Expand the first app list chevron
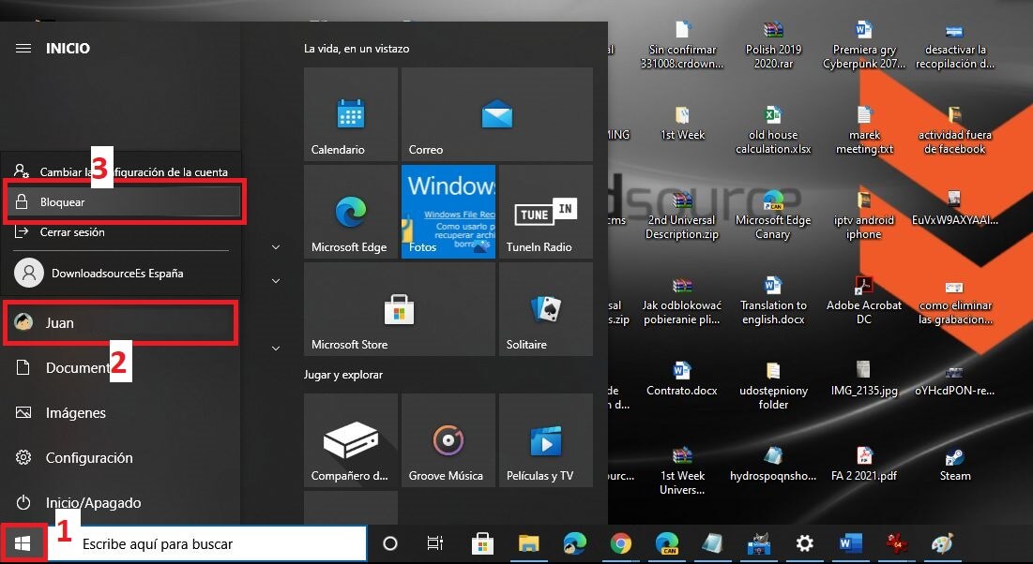This screenshot has height=564, width=1033. click(x=276, y=247)
